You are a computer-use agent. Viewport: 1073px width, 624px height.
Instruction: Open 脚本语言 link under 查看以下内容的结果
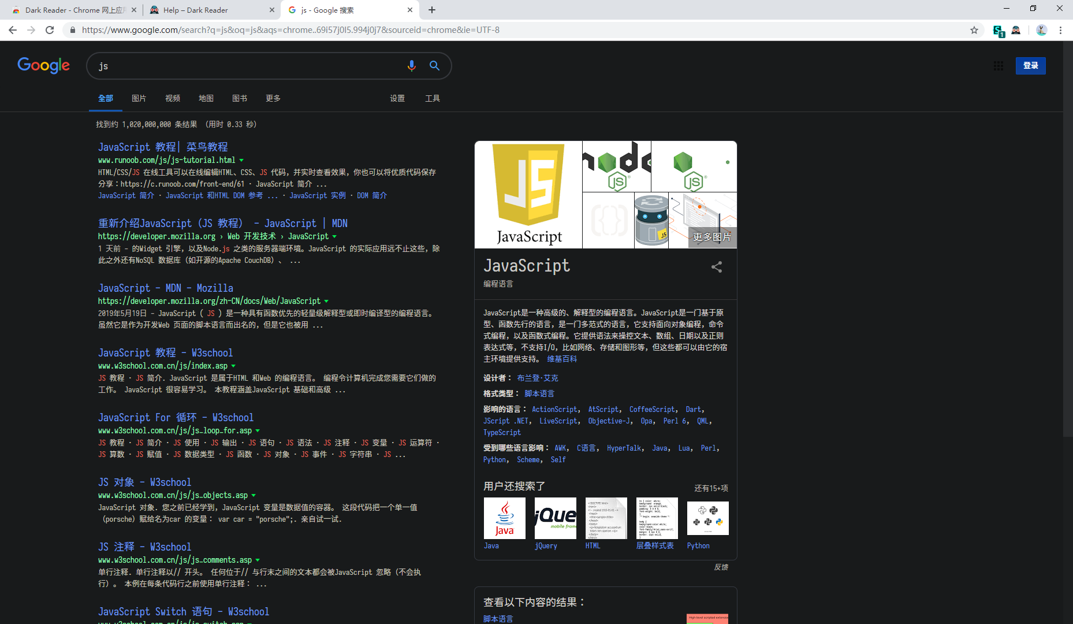(498, 619)
